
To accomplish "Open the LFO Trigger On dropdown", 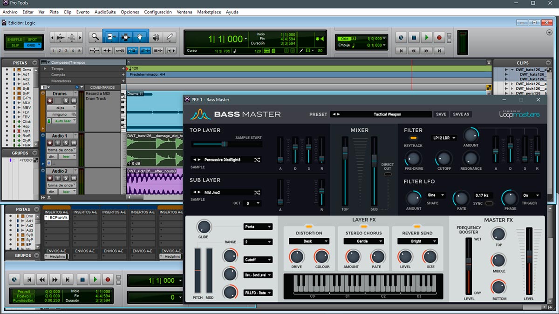I will (x=531, y=195).
